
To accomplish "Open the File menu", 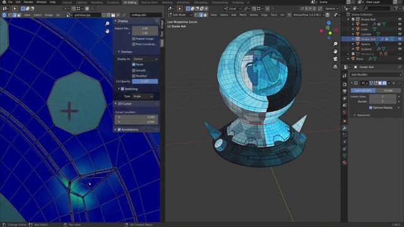I will coord(10,2).
